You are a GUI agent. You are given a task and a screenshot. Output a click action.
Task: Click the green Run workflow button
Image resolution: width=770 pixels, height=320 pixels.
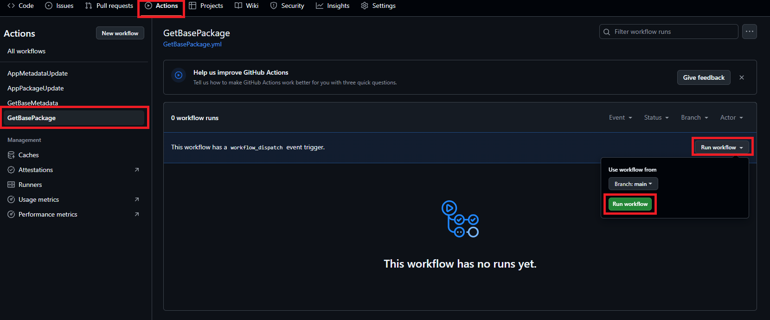click(630, 204)
